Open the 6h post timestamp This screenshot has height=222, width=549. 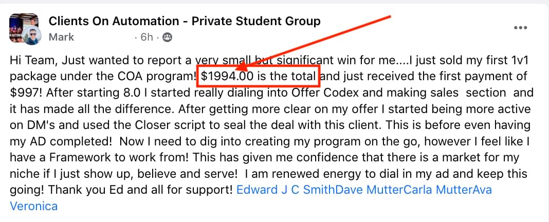(x=147, y=37)
